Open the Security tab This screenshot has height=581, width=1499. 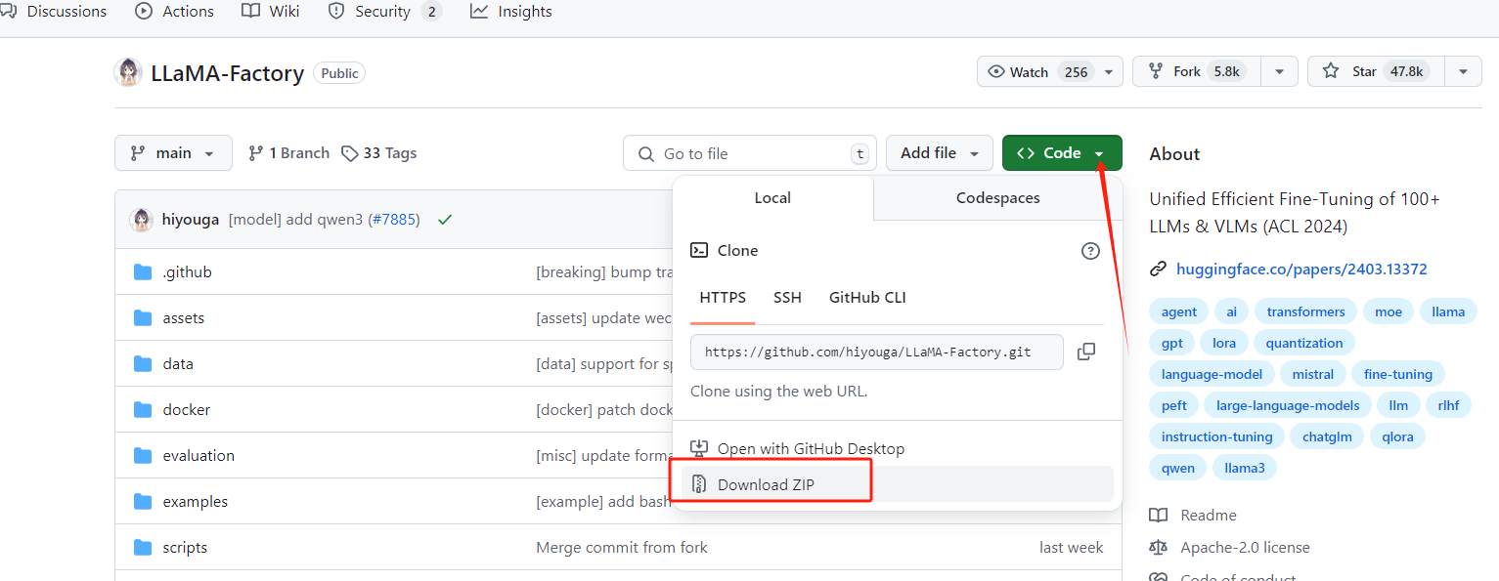[x=385, y=12]
